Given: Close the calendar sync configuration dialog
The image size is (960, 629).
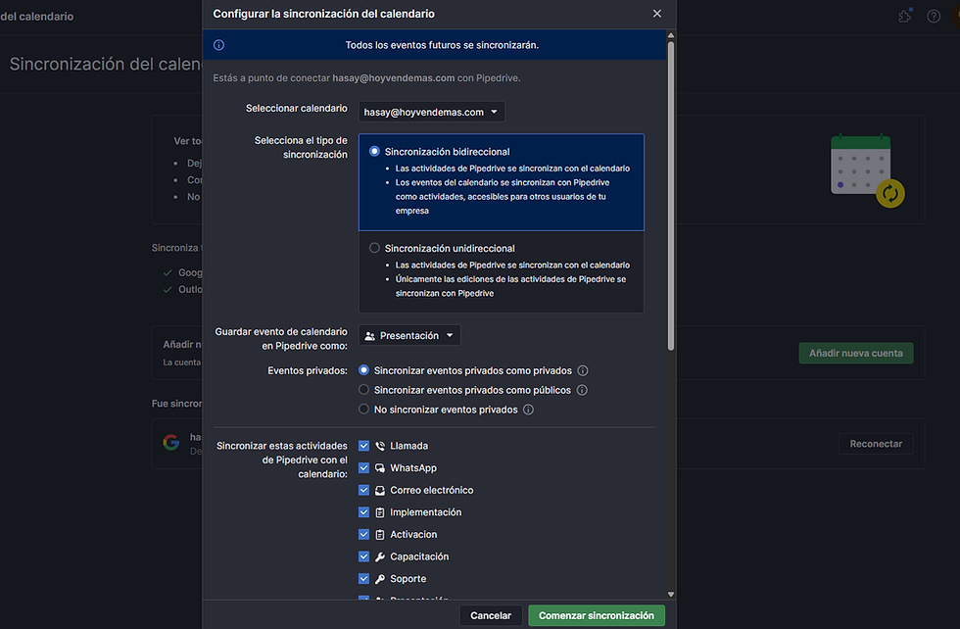Looking at the screenshot, I should point(657,14).
